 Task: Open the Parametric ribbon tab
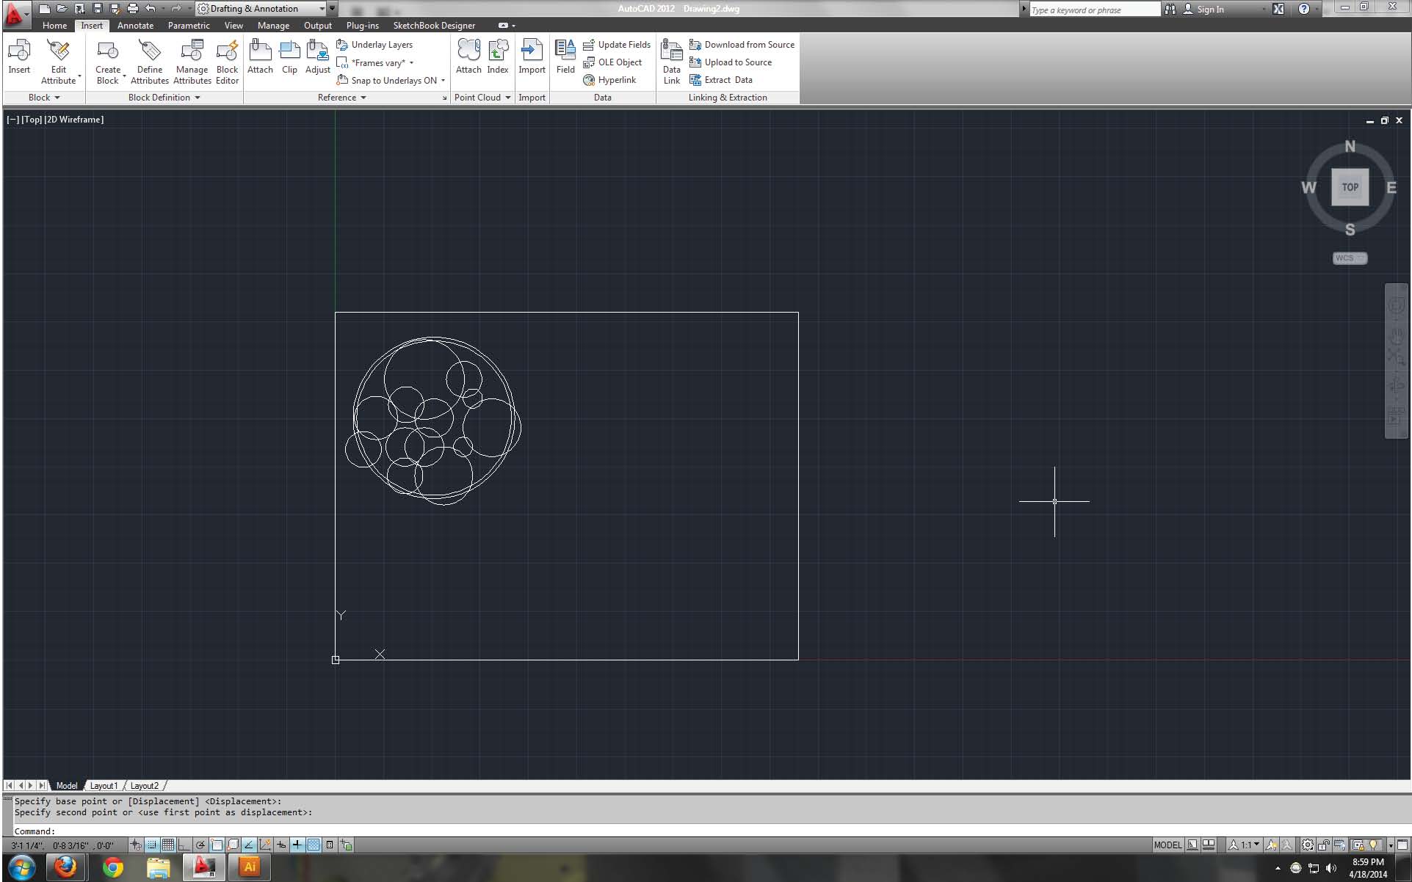click(x=189, y=25)
